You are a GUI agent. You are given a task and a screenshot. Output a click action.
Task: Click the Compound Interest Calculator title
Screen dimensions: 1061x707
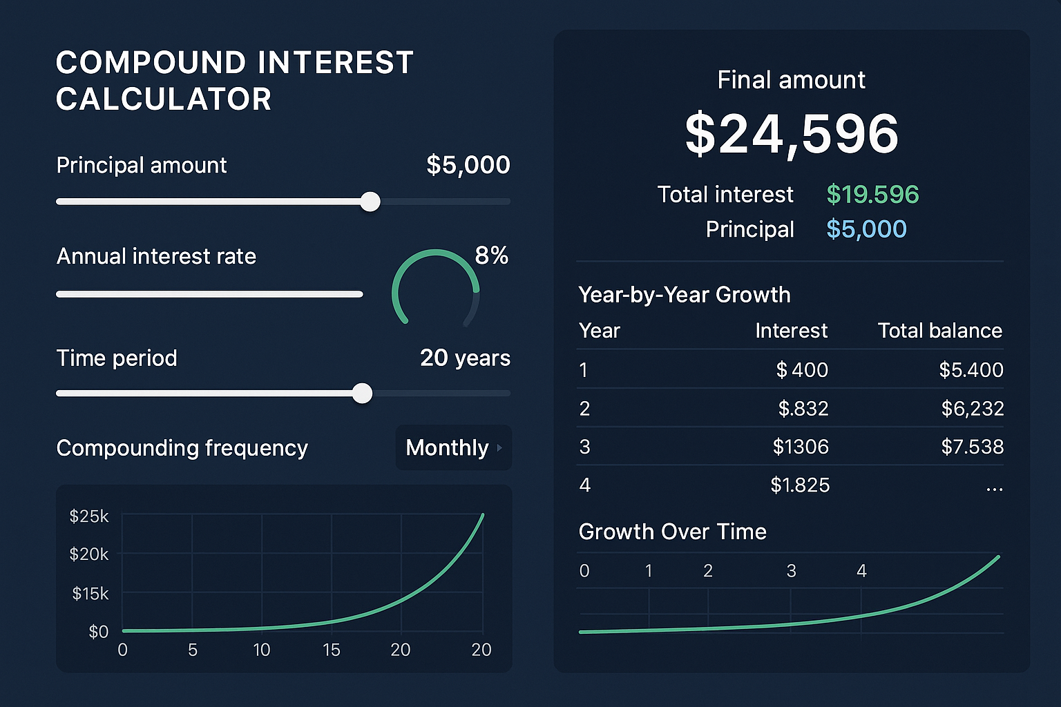[234, 80]
